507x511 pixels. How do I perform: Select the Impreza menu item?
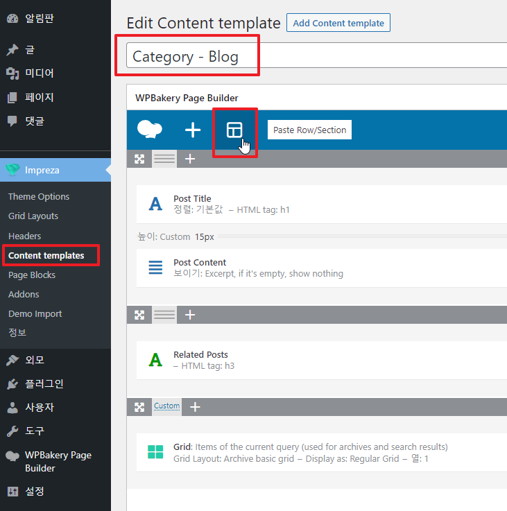[55, 170]
